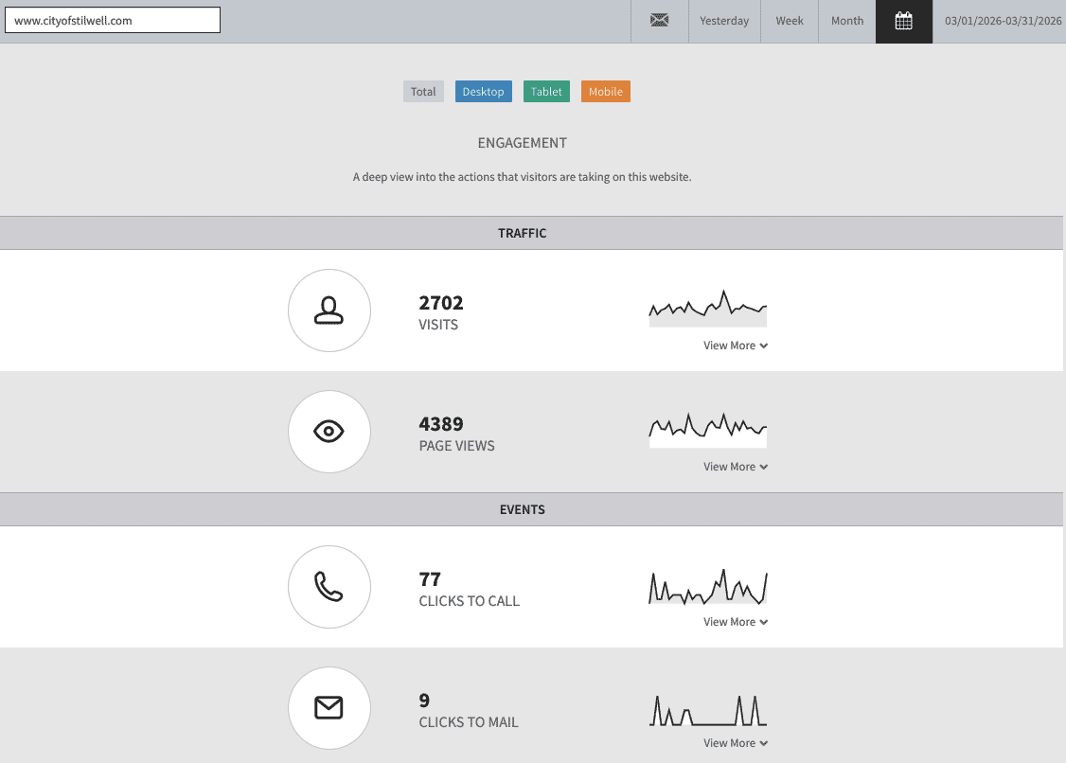Click the EVENTS section header
The height and width of the screenshot is (763, 1066).
523,509
